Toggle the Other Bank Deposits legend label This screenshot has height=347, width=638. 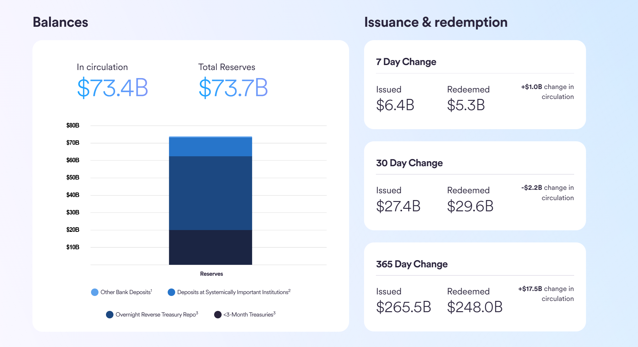(126, 292)
